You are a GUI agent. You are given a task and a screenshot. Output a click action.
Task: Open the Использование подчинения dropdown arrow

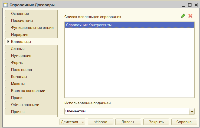(192, 112)
